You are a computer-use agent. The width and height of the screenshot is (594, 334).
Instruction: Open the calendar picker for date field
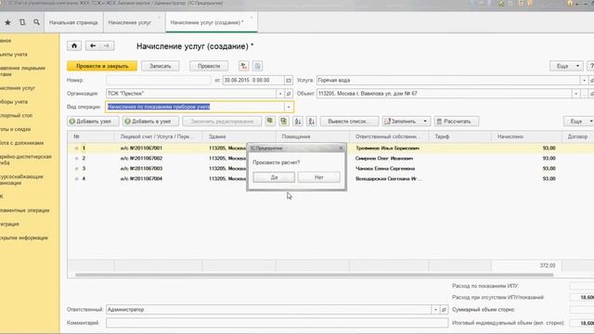[x=289, y=81]
